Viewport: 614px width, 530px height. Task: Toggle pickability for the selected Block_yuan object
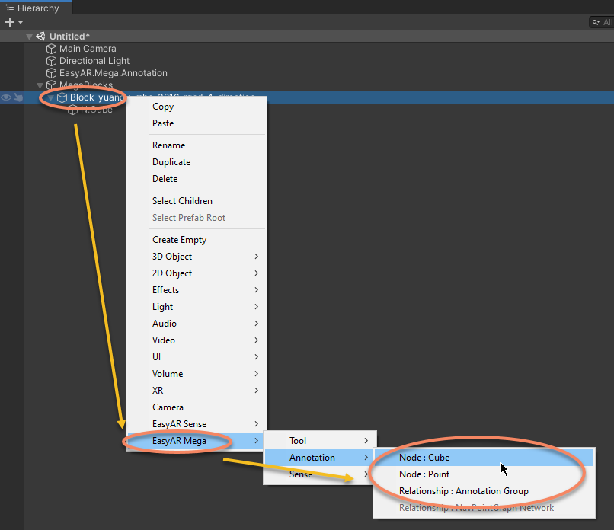point(17,97)
